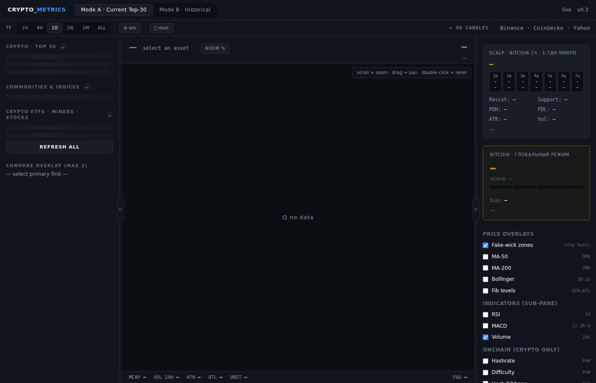Switch to Mode B · Historical tab
Screen dimensions: 596x383
[185, 10]
